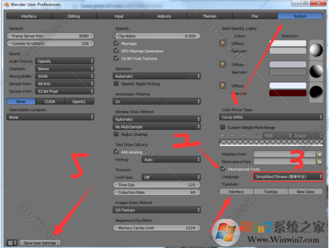Open Anisotropic Filtering 2x dropdown
This screenshot has width=329, height=248.
157,101
